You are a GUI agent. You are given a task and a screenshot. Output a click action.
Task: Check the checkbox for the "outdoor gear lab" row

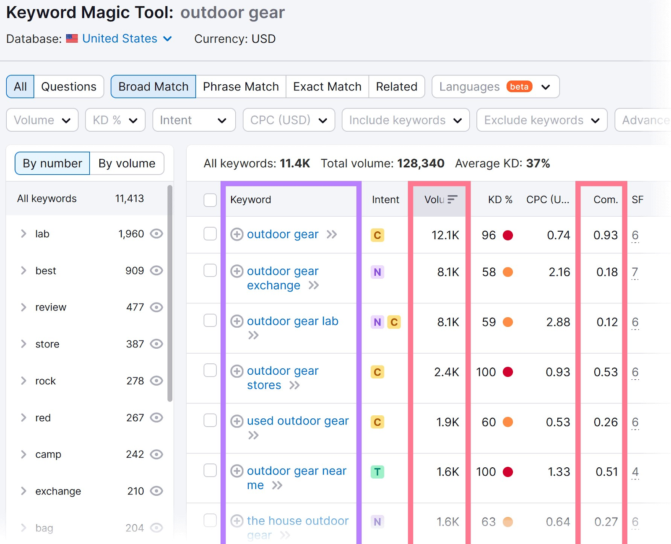click(210, 321)
